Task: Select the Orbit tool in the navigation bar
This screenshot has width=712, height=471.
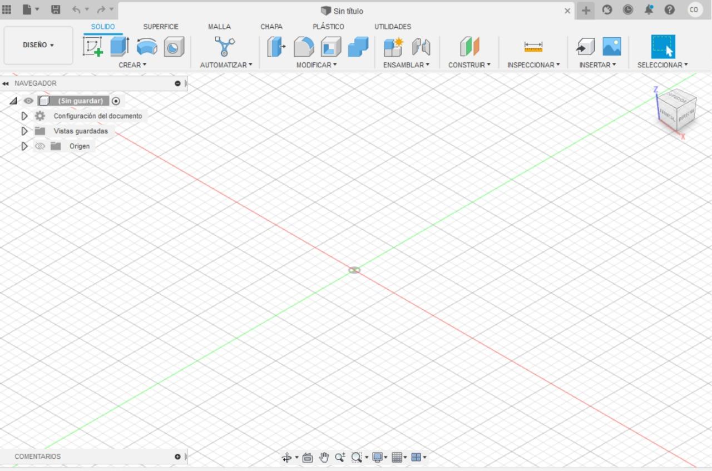Action: point(287,458)
